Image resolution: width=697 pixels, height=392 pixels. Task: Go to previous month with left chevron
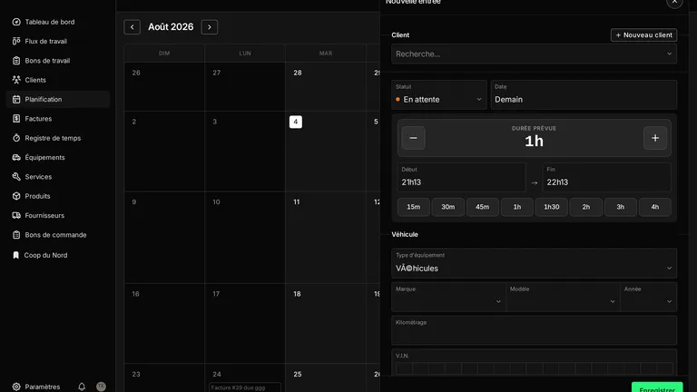(132, 27)
